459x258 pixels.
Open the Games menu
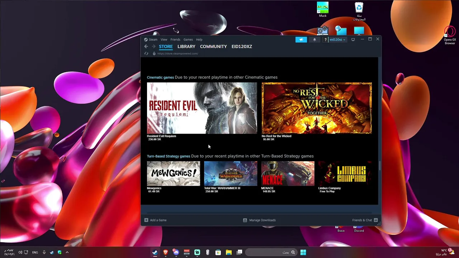click(x=188, y=39)
